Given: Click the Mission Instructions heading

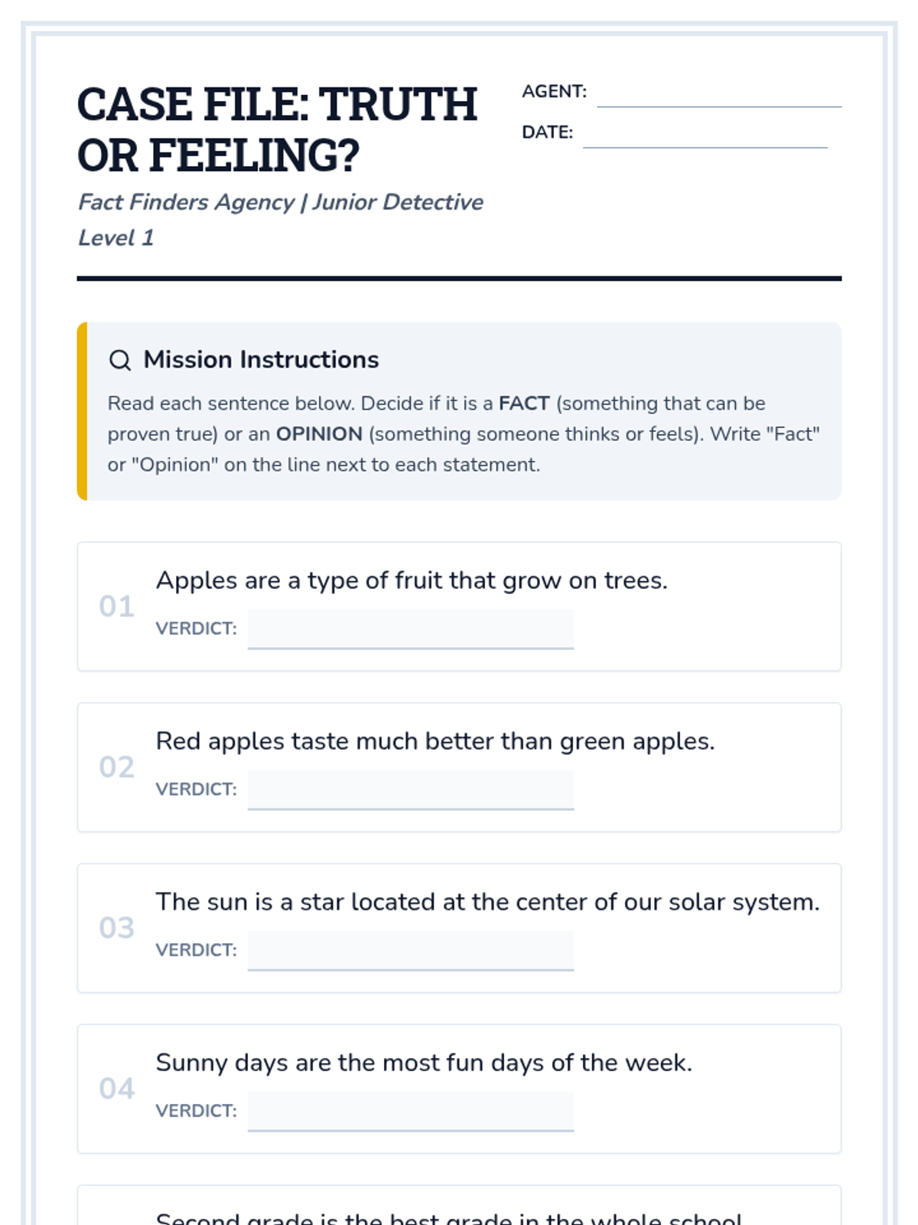Looking at the screenshot, I should (x=261, y=360).
